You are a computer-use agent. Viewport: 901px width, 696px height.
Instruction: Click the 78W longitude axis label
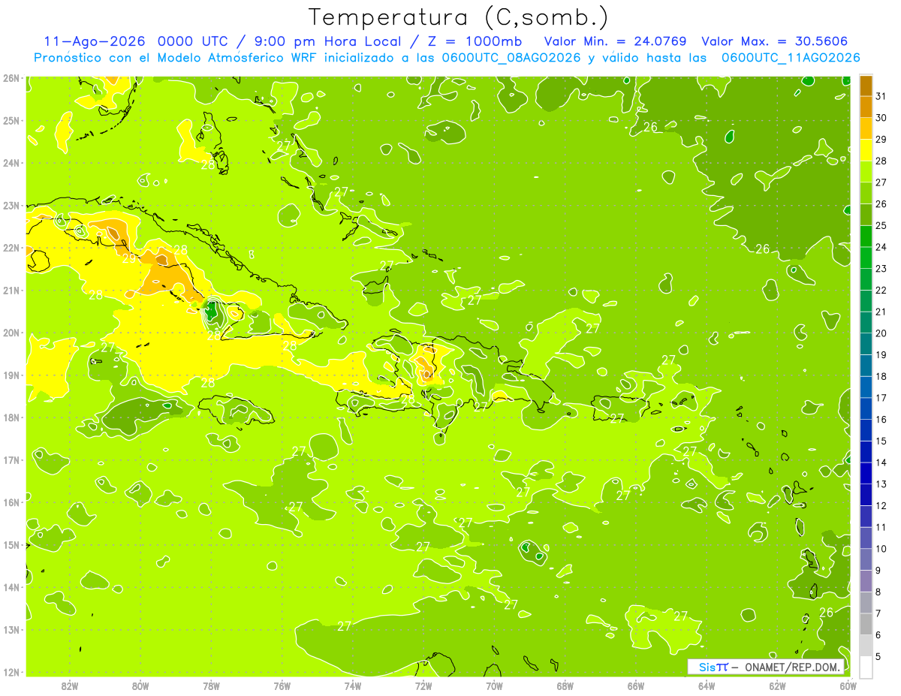point(211,685)
